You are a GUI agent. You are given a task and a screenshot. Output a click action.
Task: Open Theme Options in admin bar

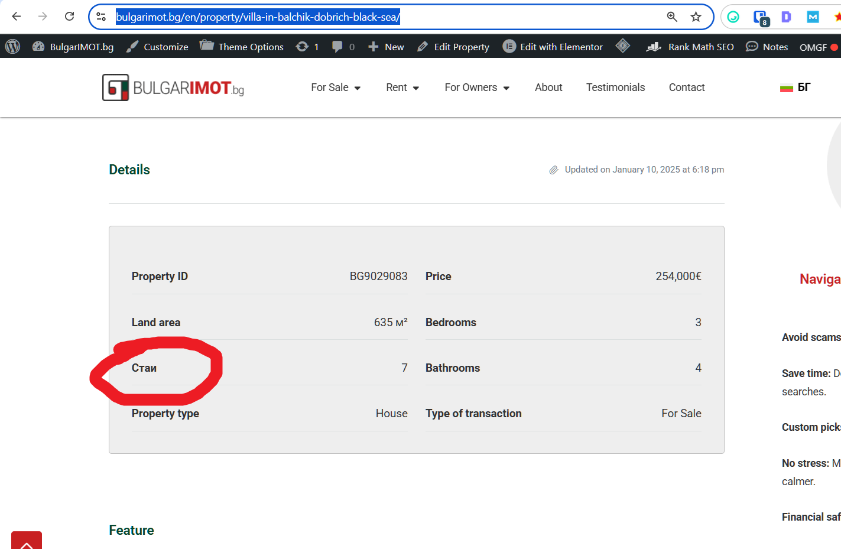click(242, 47)
